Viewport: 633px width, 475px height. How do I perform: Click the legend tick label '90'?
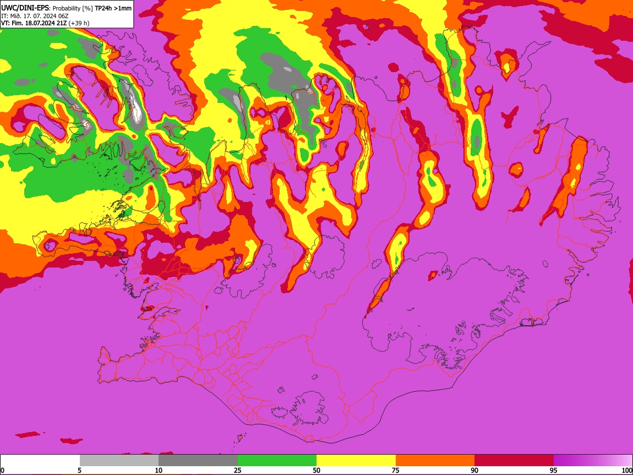point(474,471)
